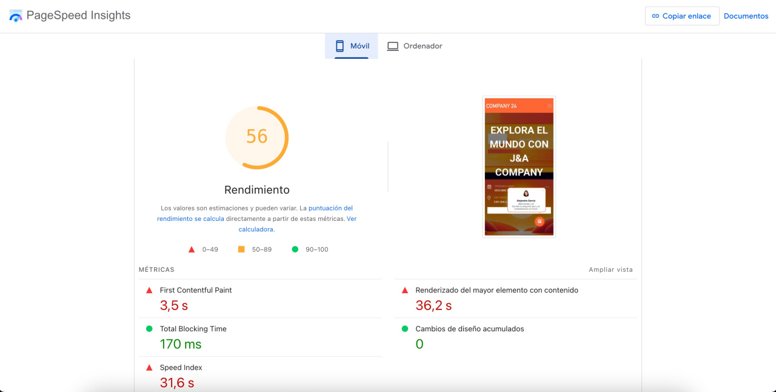This screenshot has height=392, width=776.
Task: Click green circle beside Cambios de diseño acumulados
Action: click(x=405, y=329)
